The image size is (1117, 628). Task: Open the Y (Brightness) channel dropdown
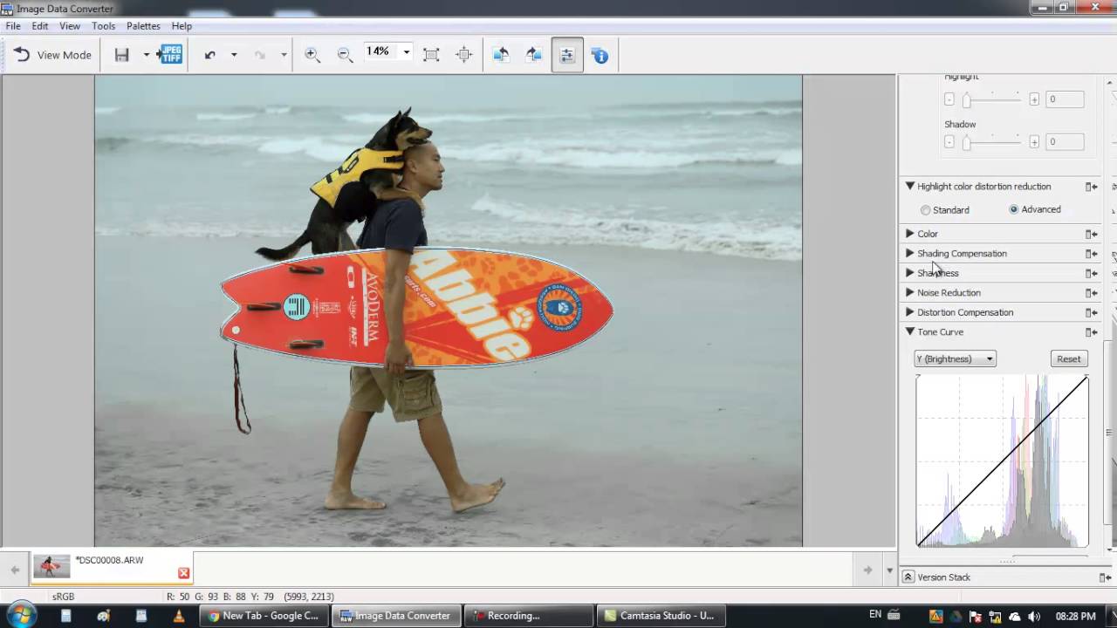pyautogui.click(x=955, y=358)
